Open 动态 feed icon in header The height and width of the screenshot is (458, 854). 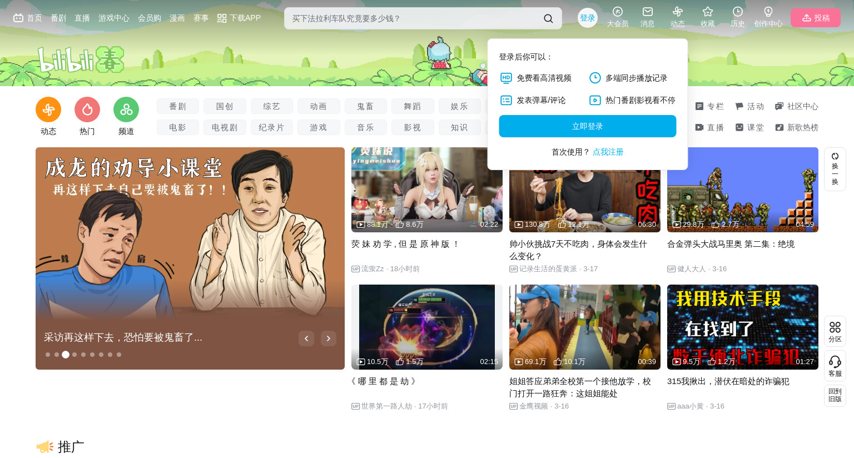point(677,17)
